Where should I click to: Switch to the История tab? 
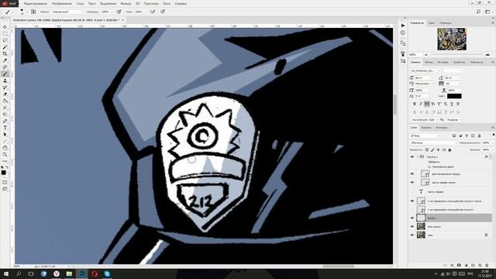[443, 62]
